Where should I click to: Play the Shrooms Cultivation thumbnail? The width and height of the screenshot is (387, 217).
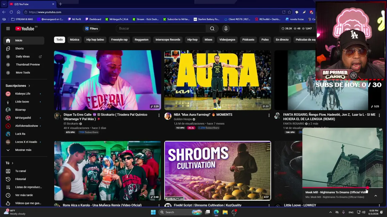click(218, 171)
